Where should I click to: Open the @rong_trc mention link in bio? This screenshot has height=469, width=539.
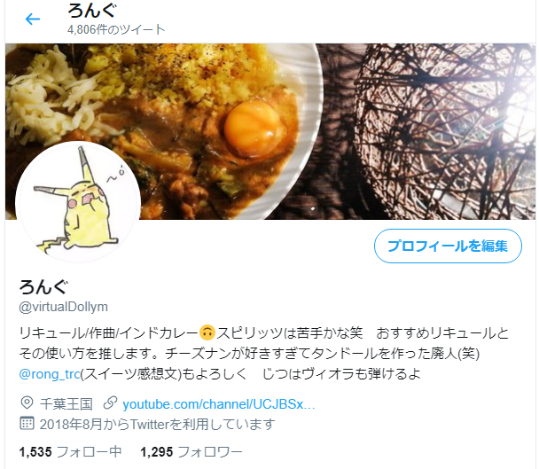click(x=50, y=374)
